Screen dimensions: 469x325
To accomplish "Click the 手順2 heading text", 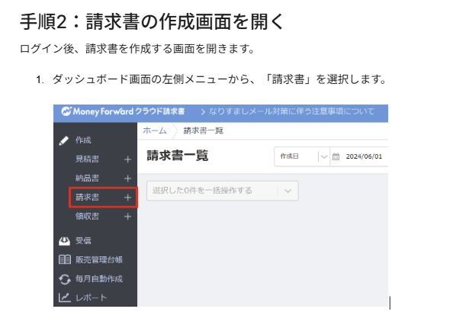I will (x=152, y=21).
